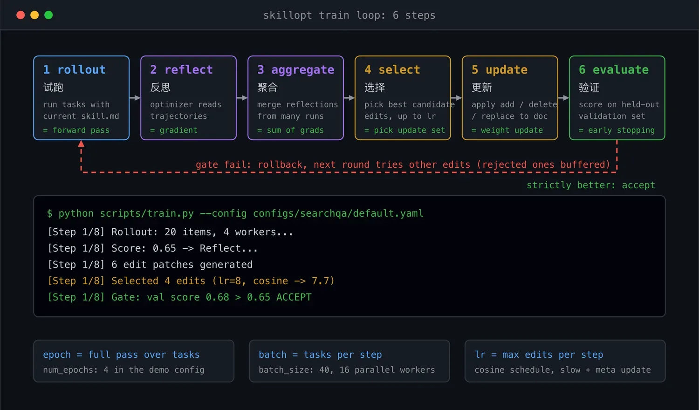The image size is (699, 410).
Task: Click the 'python scripts/train.py' command line
Action: click(x=235, y=213)
